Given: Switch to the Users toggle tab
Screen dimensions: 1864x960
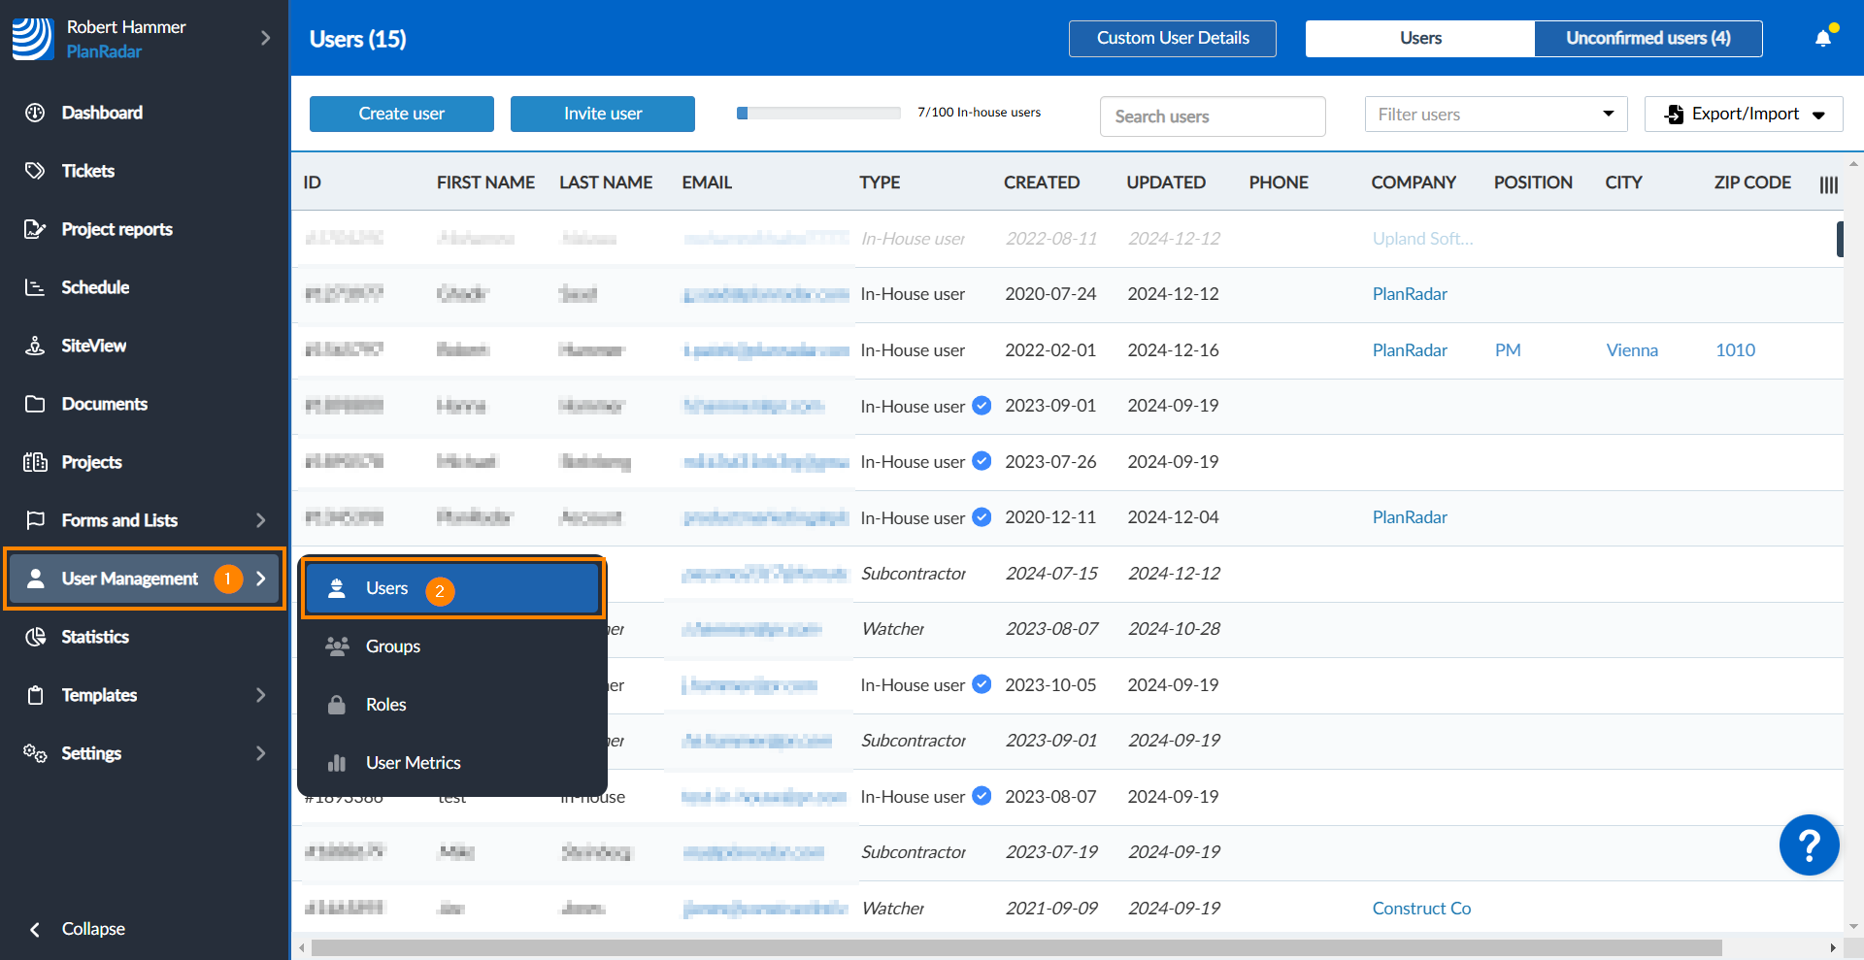Looking at the screenshot, I should point(1419,39).
